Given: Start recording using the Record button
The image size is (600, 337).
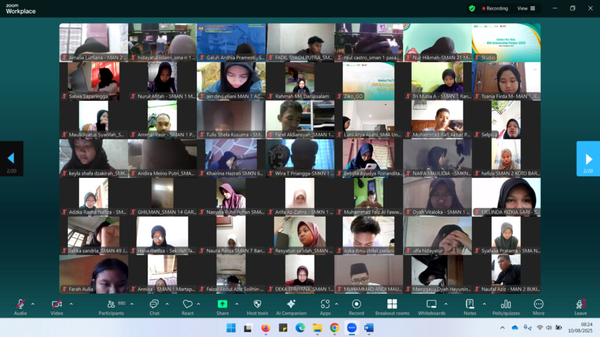Looking at the screenshot, I should [356, 305].
